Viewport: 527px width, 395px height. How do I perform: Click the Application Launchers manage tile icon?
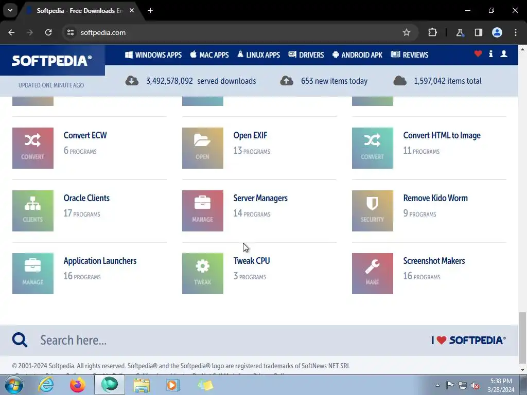pos(33,274)
